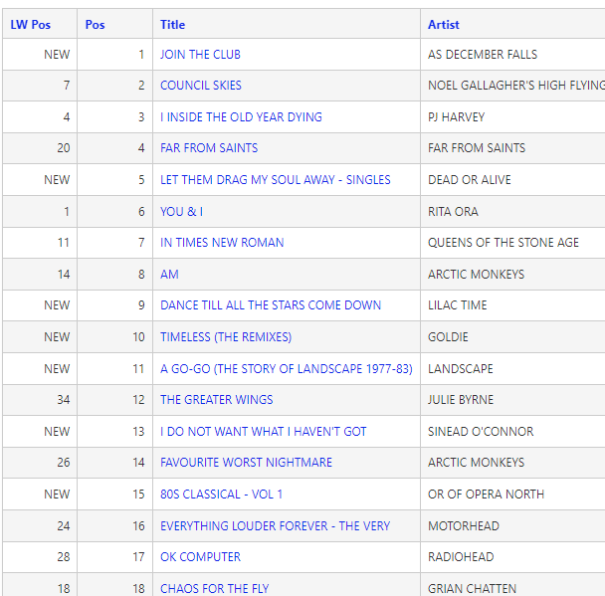Click the 'COUNCIL SKIES' album link

click(200, 86)
